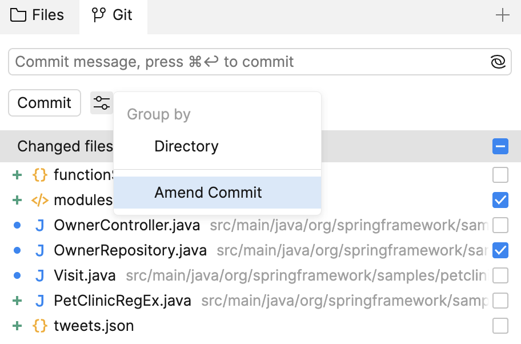This screenshot has width=521, height=344.
Task: Click the code icon next to the modules file
Action: (39, 199)
